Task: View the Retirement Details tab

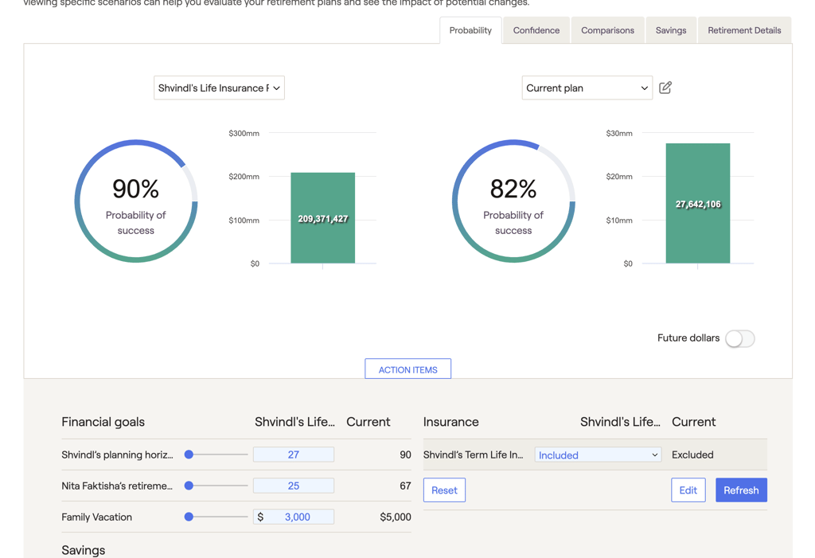Action: [744, 30]
